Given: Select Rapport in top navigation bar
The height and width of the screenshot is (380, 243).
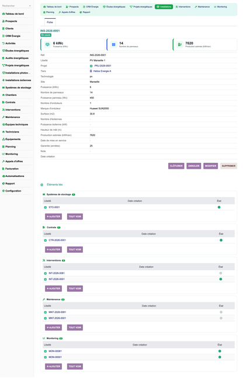Looking at the screenshot, I should pyautogui.click(x=85, y=12).
